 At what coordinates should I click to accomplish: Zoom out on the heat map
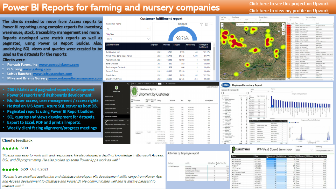[x=283, y=27]
